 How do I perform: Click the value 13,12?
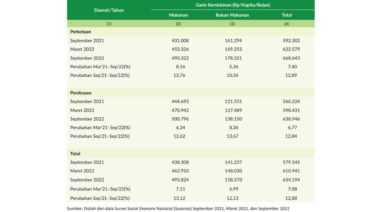coord(180,198)
